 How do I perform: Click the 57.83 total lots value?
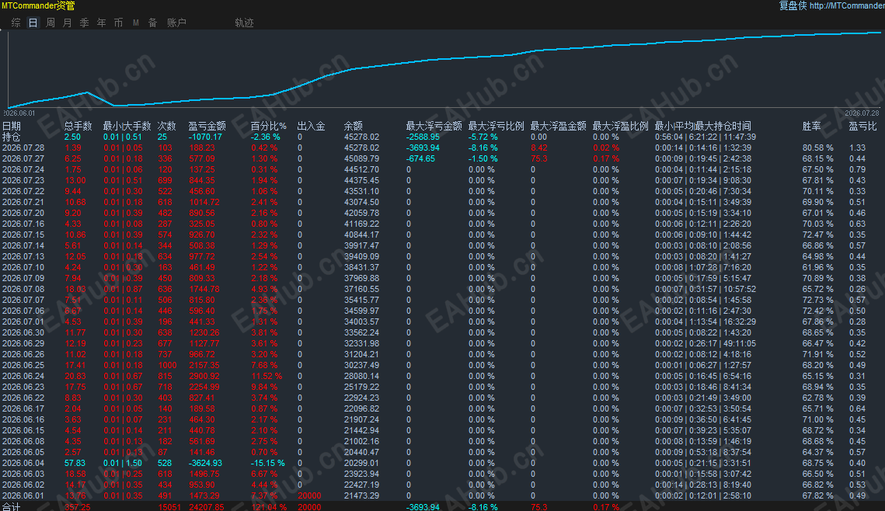coord(75,463)
